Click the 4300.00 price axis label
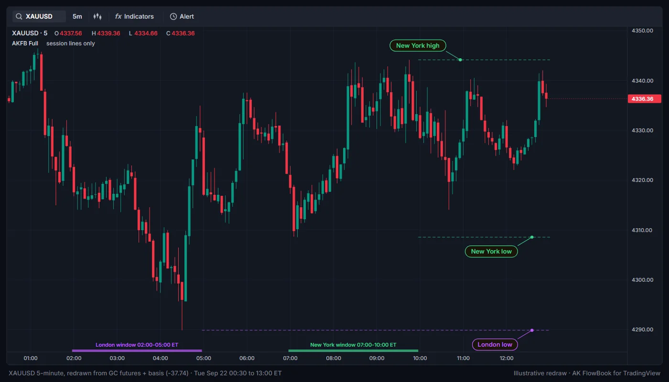 click(642, 280)
